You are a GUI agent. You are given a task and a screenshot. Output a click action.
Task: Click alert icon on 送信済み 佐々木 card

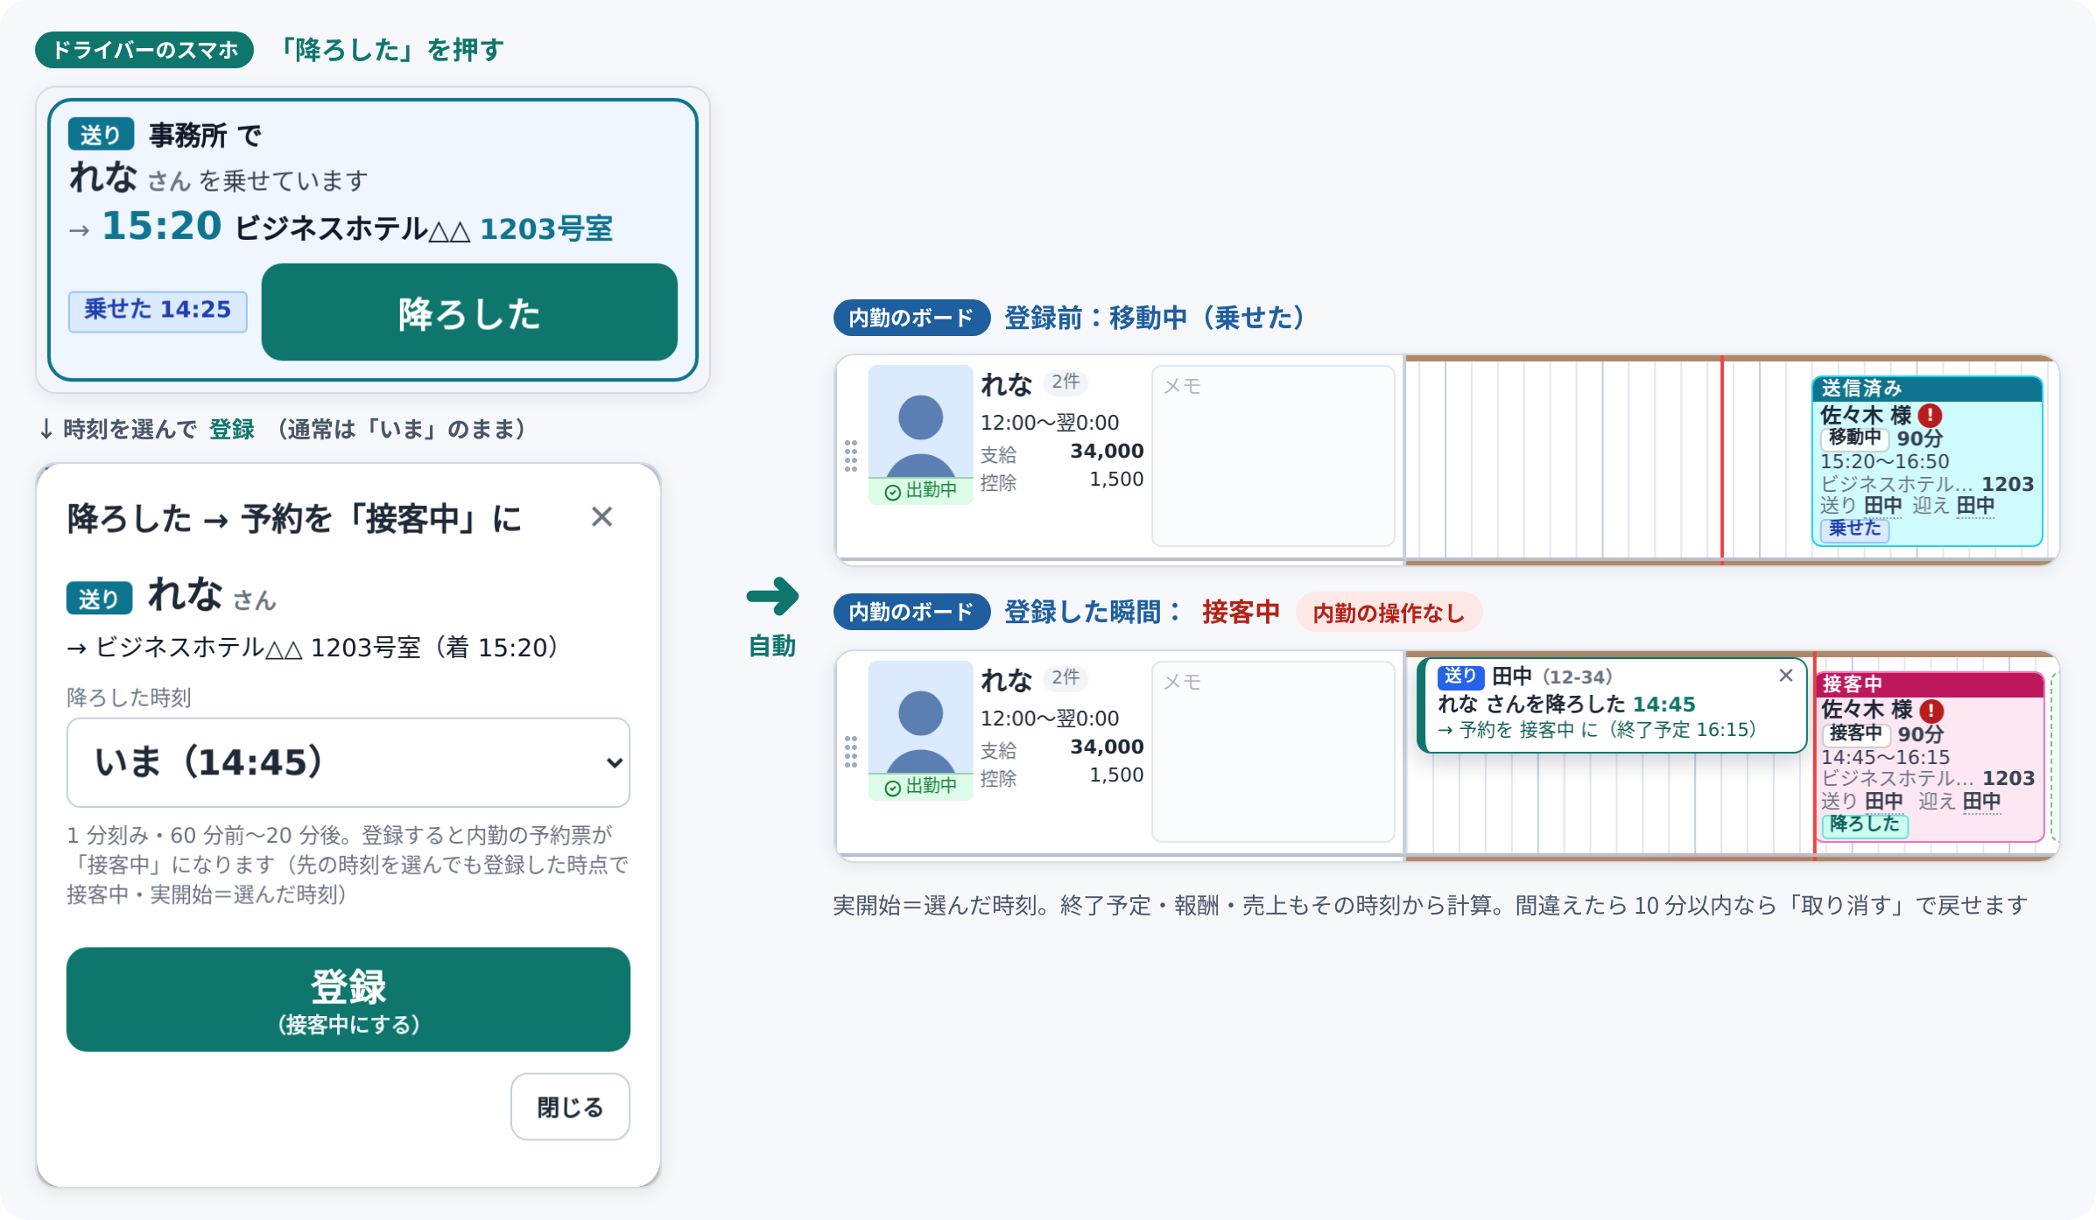point(1930,416)
